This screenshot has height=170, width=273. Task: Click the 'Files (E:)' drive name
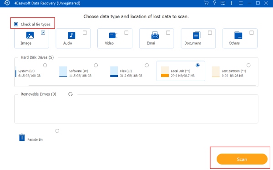pyautogui.click(x=126, y=71)
